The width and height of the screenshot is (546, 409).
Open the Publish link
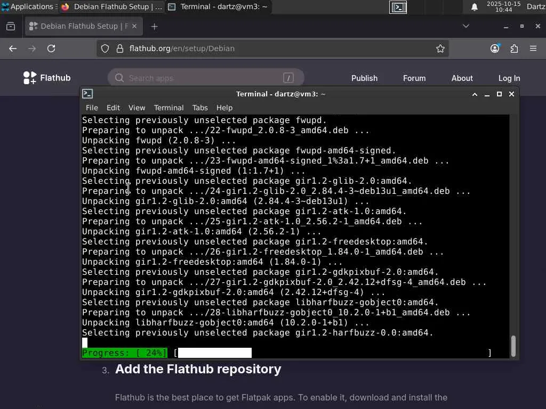click(364, 78)
